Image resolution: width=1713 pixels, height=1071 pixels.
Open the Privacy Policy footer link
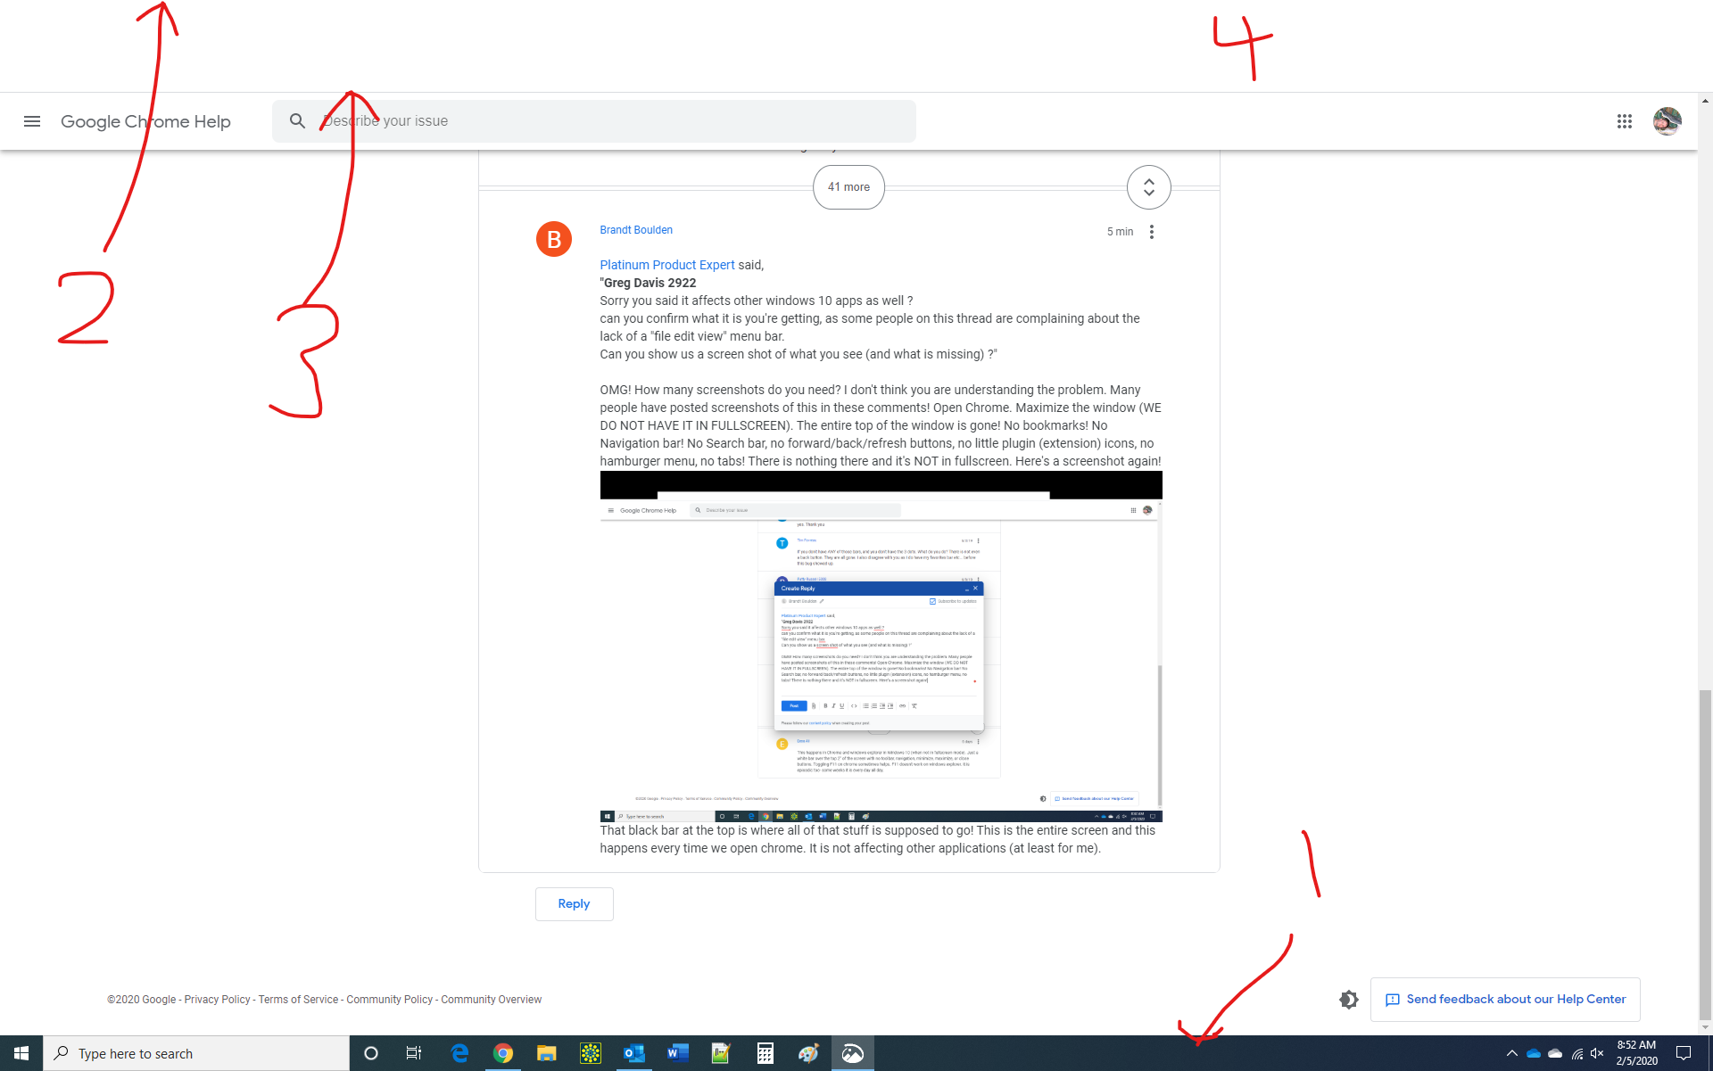tap(217, 1000)
